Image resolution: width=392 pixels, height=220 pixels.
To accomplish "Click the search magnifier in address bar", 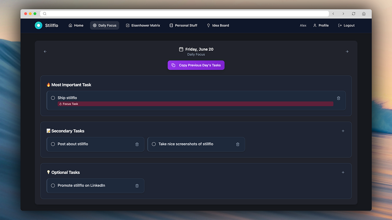I will (45, 14).
